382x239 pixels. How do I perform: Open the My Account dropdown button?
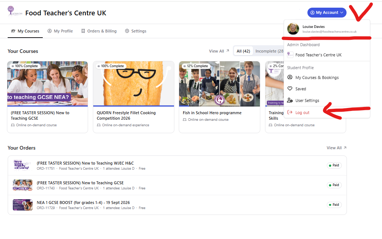327,12
